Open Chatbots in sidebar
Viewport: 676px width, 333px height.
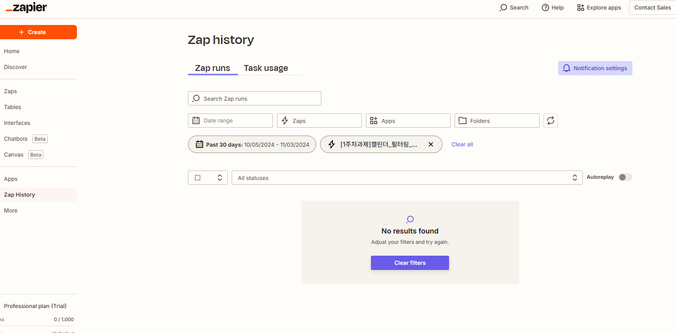tap(16, 139)
